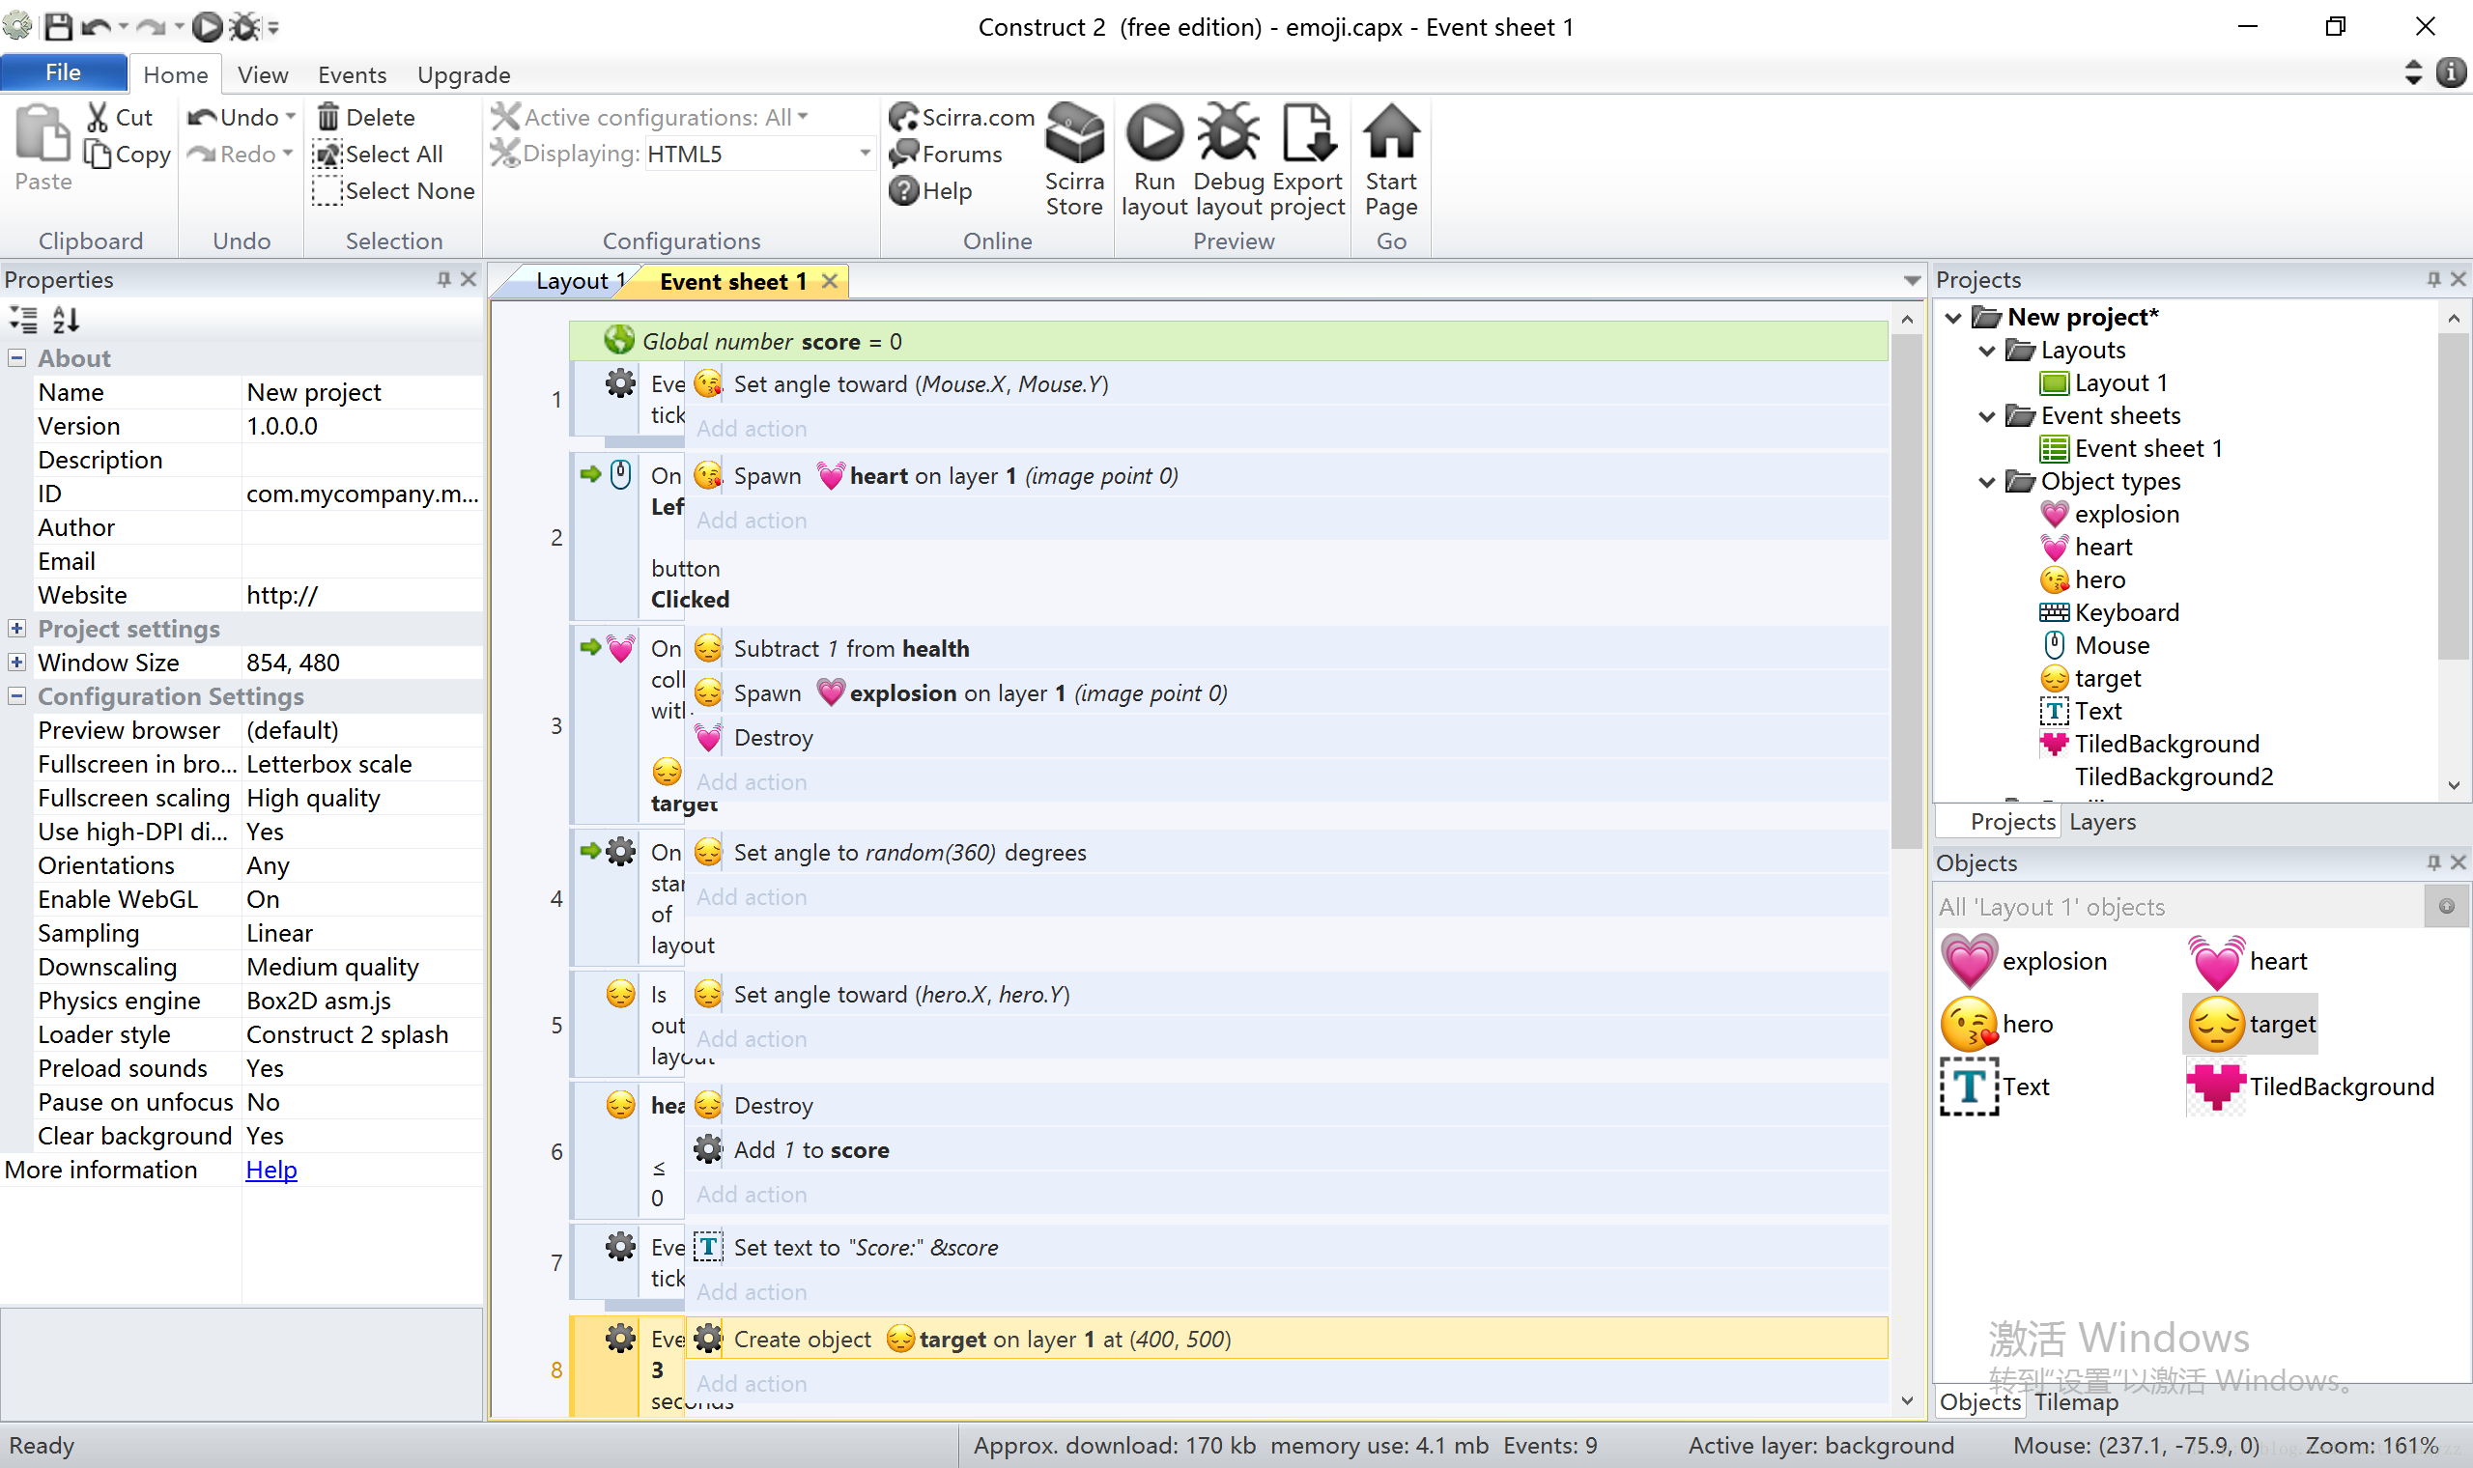
Task: Select the explosion object in Objects panel
Action: click(x=2025, y=962)
